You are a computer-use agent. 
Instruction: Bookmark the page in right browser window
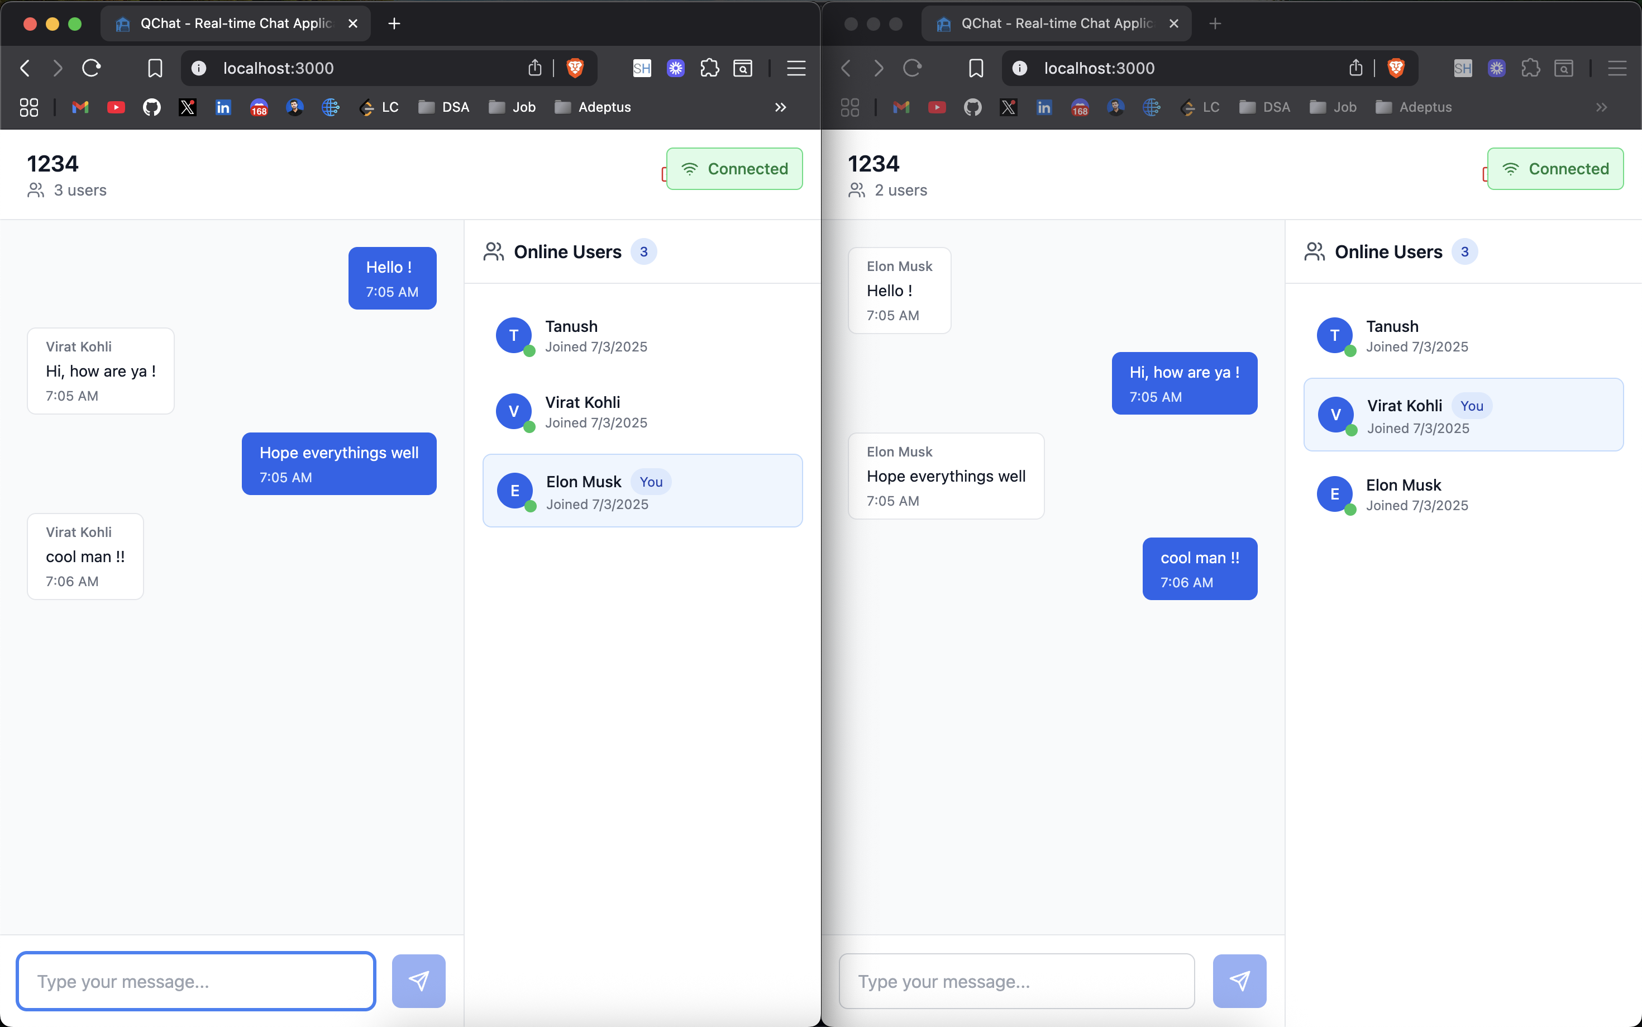975,68
